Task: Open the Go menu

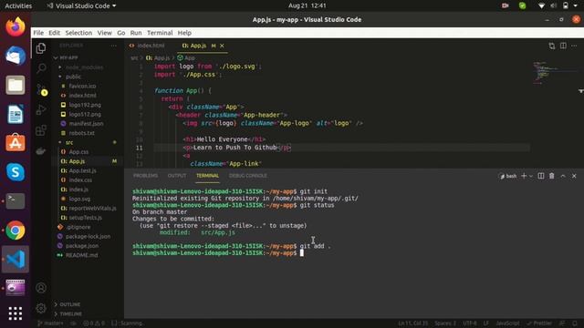Action: [x=121, y=33]
